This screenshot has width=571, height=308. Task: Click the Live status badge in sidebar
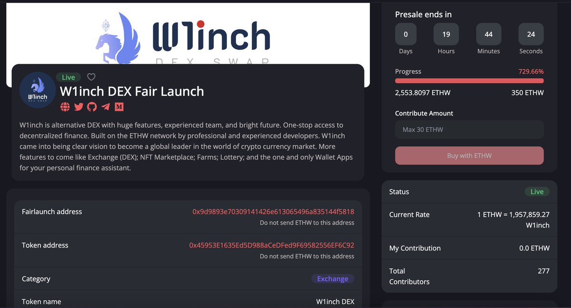click(537, 191)
